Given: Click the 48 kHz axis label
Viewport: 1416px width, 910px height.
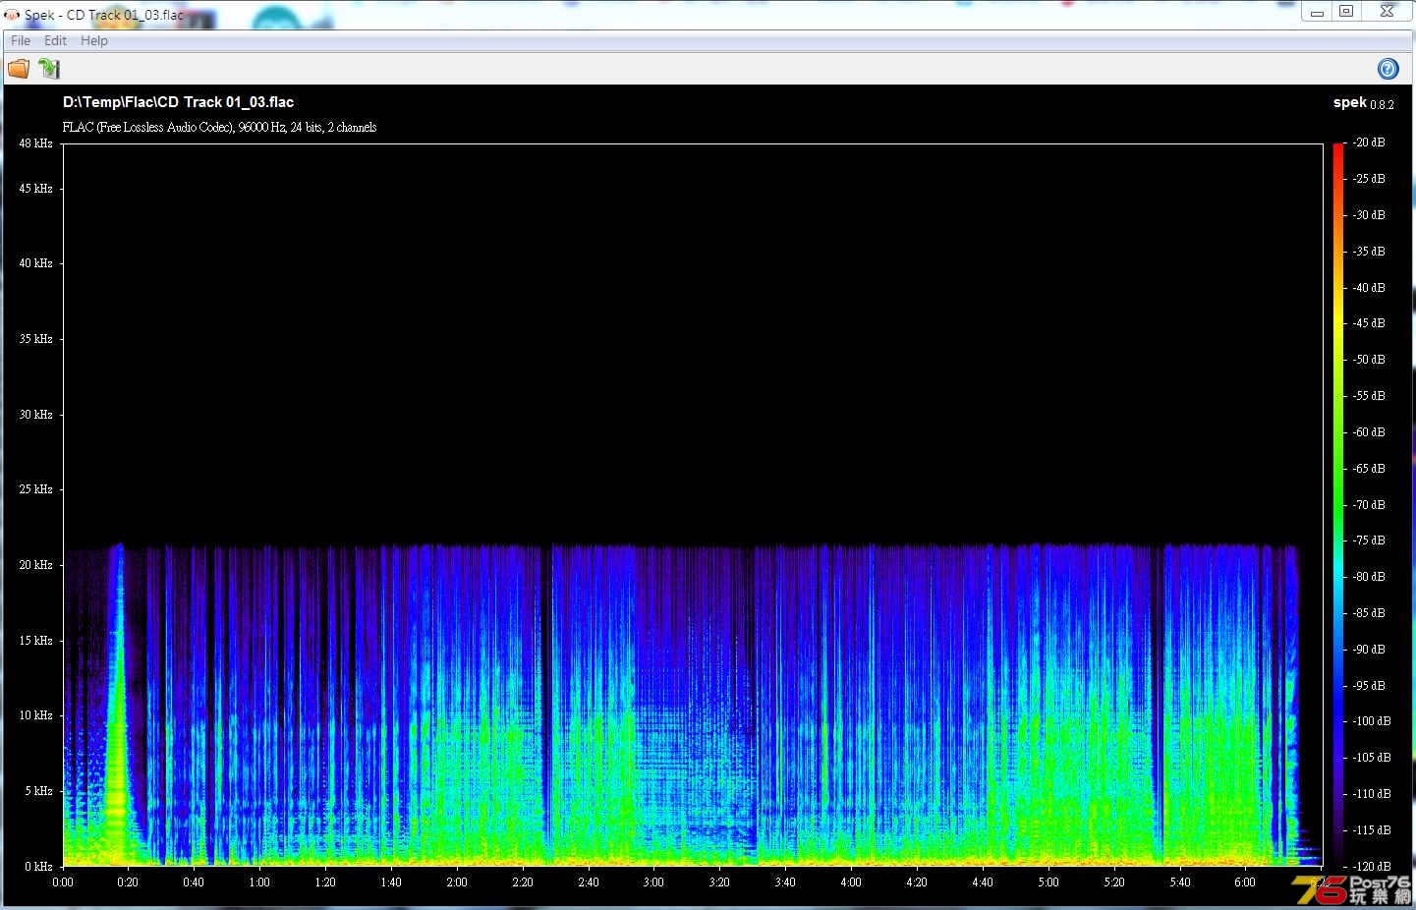Looking at the screenshot, I should click(35, 143).
